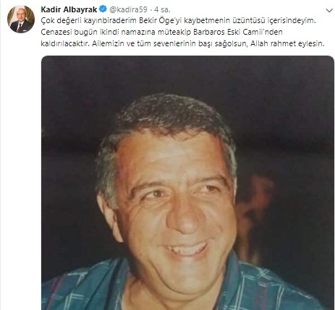Open Kadir Albayrak's profile avatar
The image size is (335, 310).
point(21,19)
